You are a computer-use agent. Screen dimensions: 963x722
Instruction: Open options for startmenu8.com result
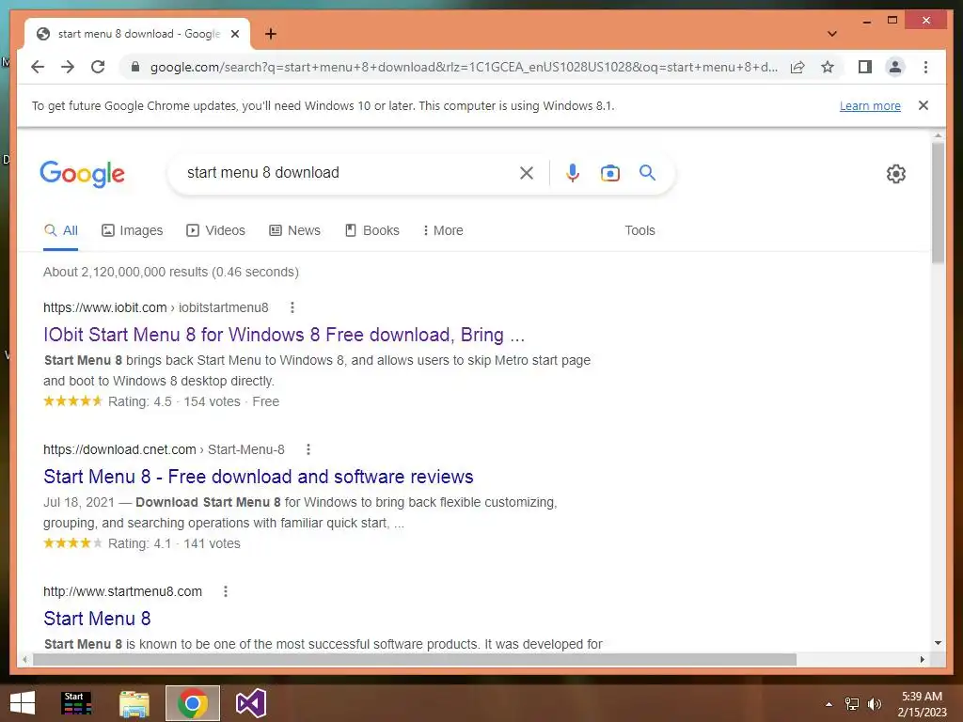(226, 591)
